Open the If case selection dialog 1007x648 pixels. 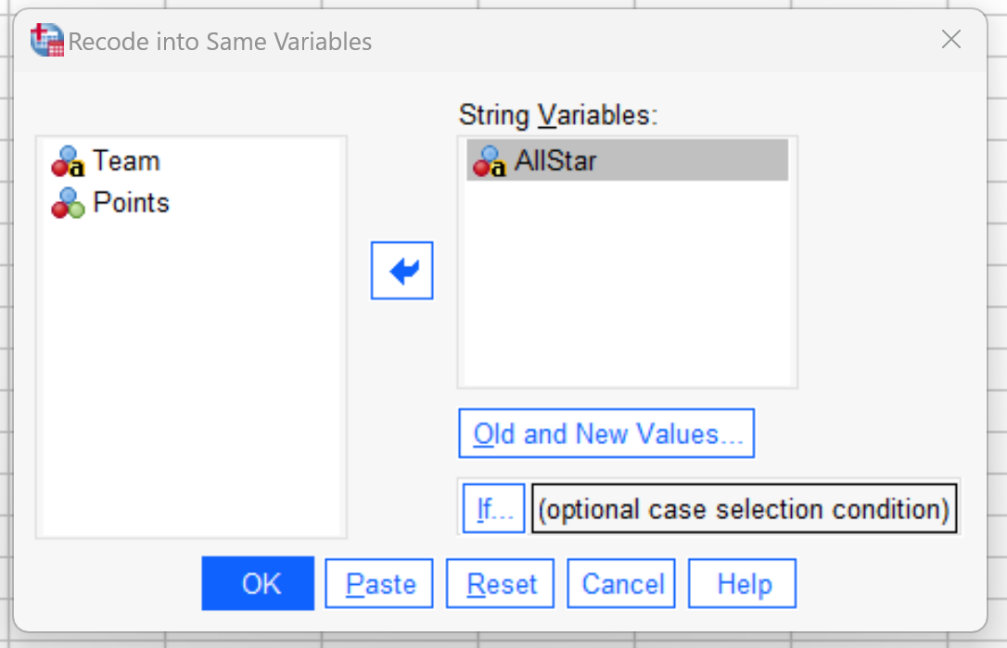492,507
